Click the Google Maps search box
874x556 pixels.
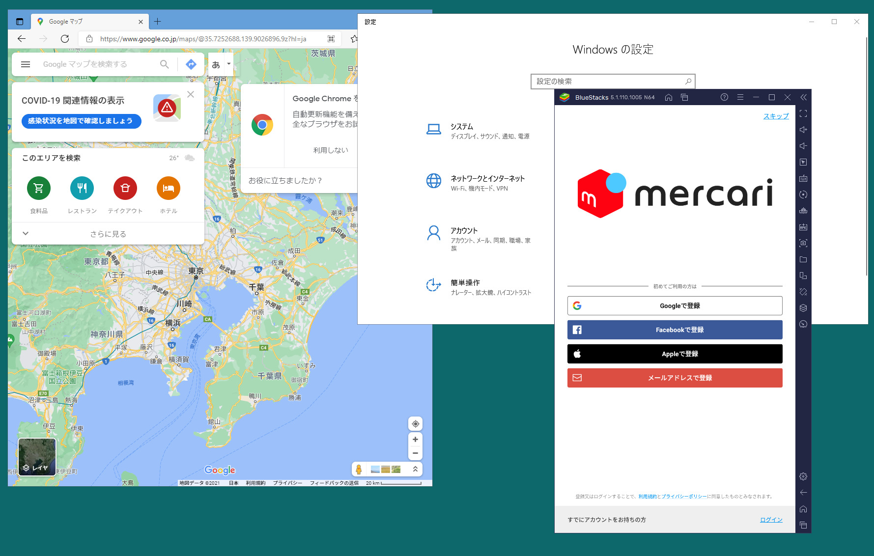point(98,64)
